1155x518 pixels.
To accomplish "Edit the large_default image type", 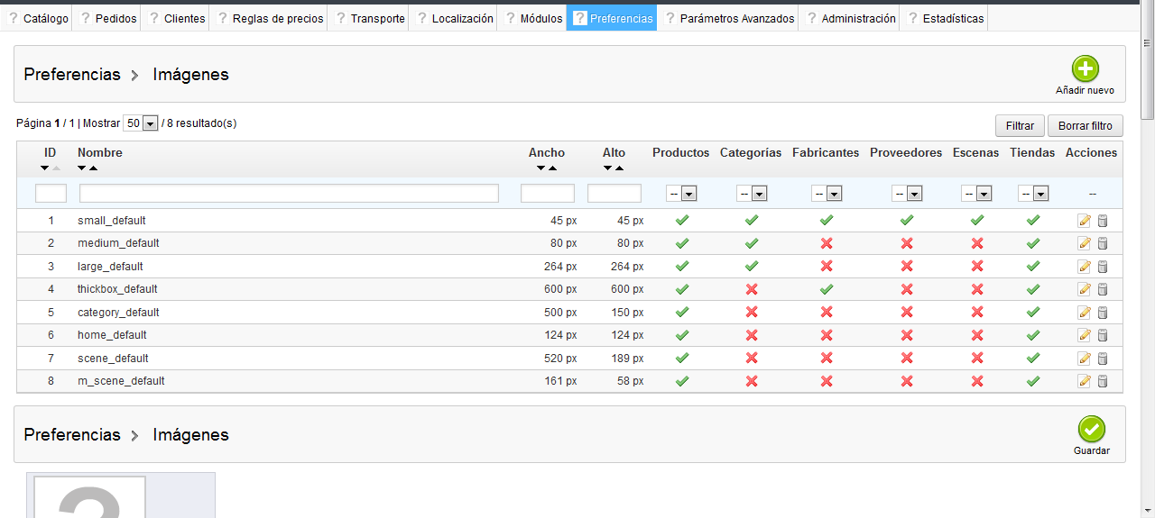I will coord(1085,267).
